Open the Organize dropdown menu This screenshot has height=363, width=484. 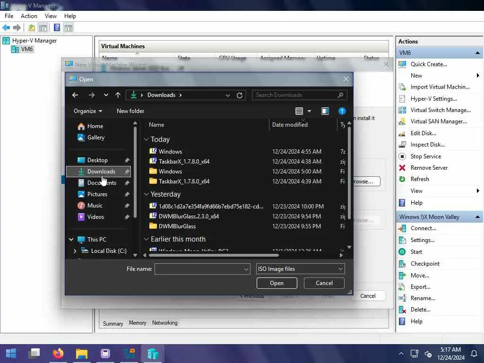coord(87,111)
